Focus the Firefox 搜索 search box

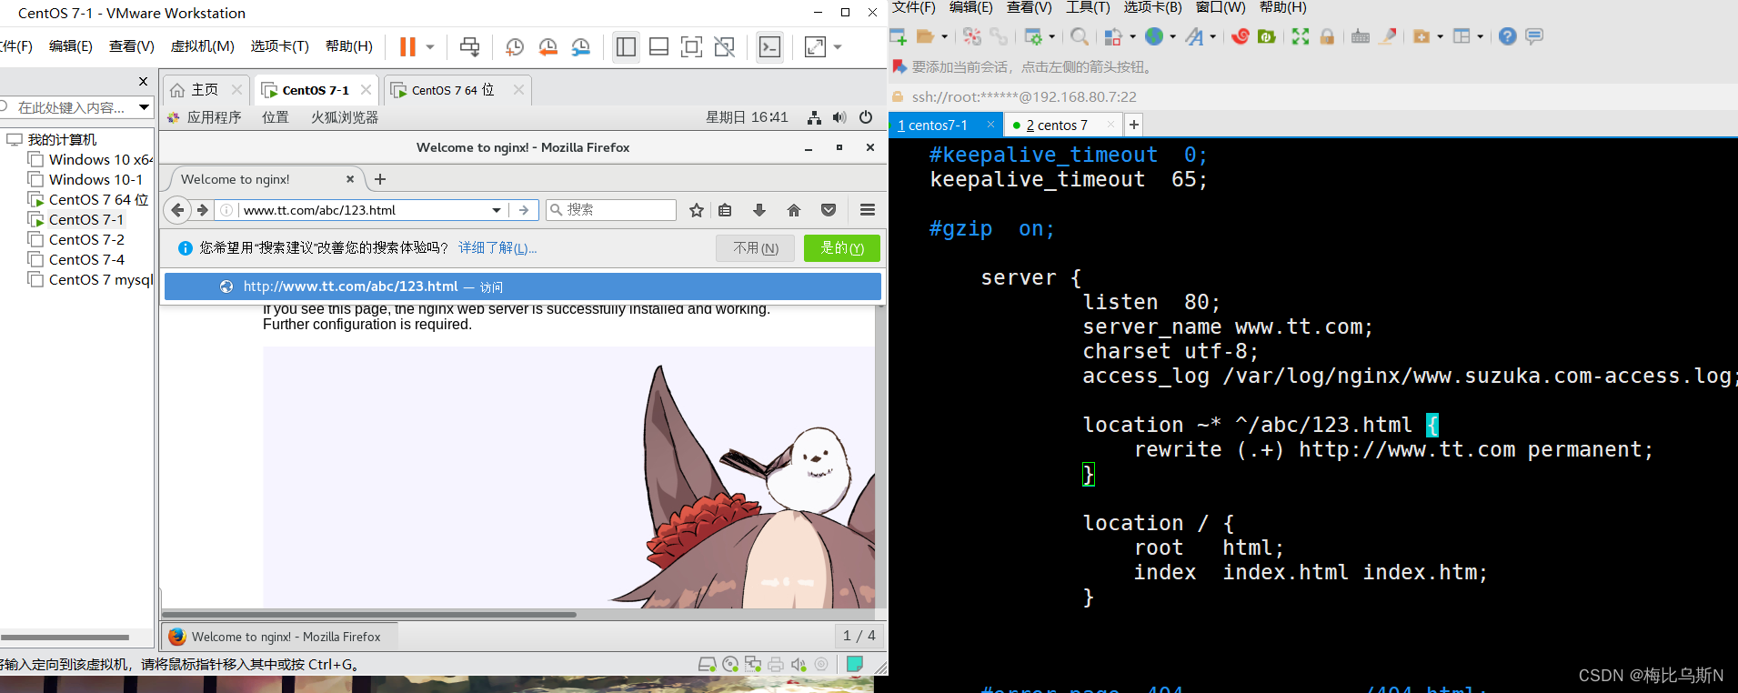point(611,210)
